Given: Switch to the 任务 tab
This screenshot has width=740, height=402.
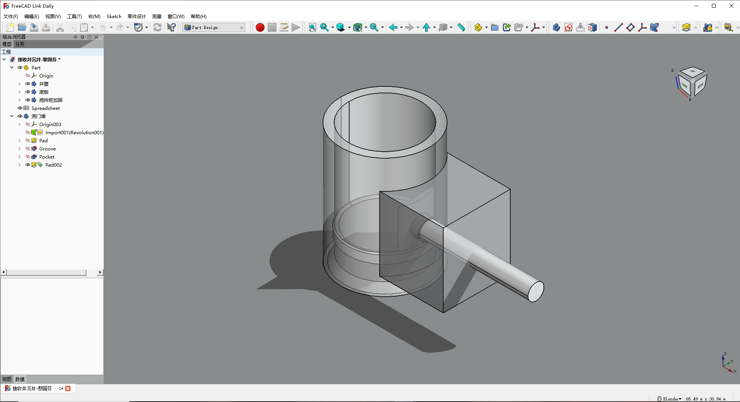Looking at the screenshot, I should (x=20, y=44).
